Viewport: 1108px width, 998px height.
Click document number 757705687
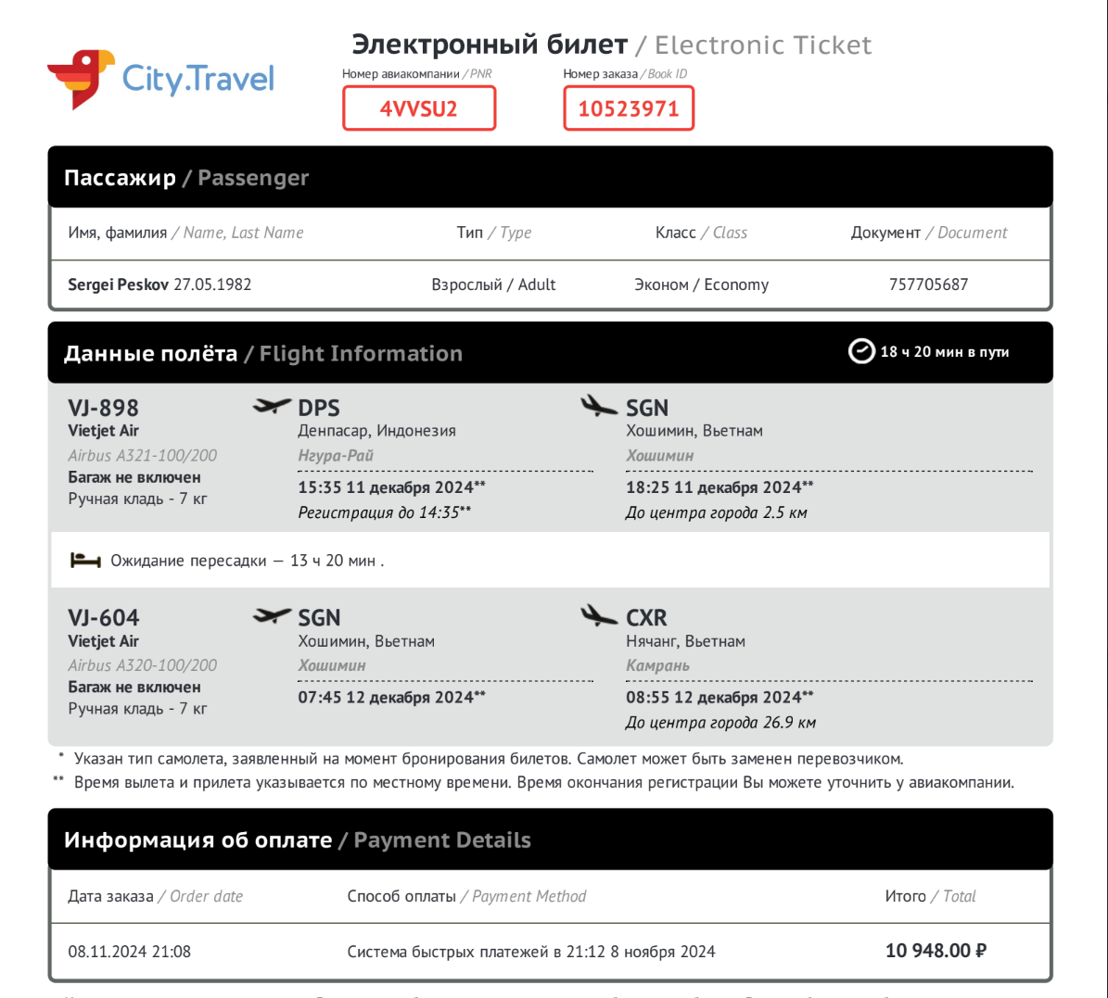[x=928, y=284]
